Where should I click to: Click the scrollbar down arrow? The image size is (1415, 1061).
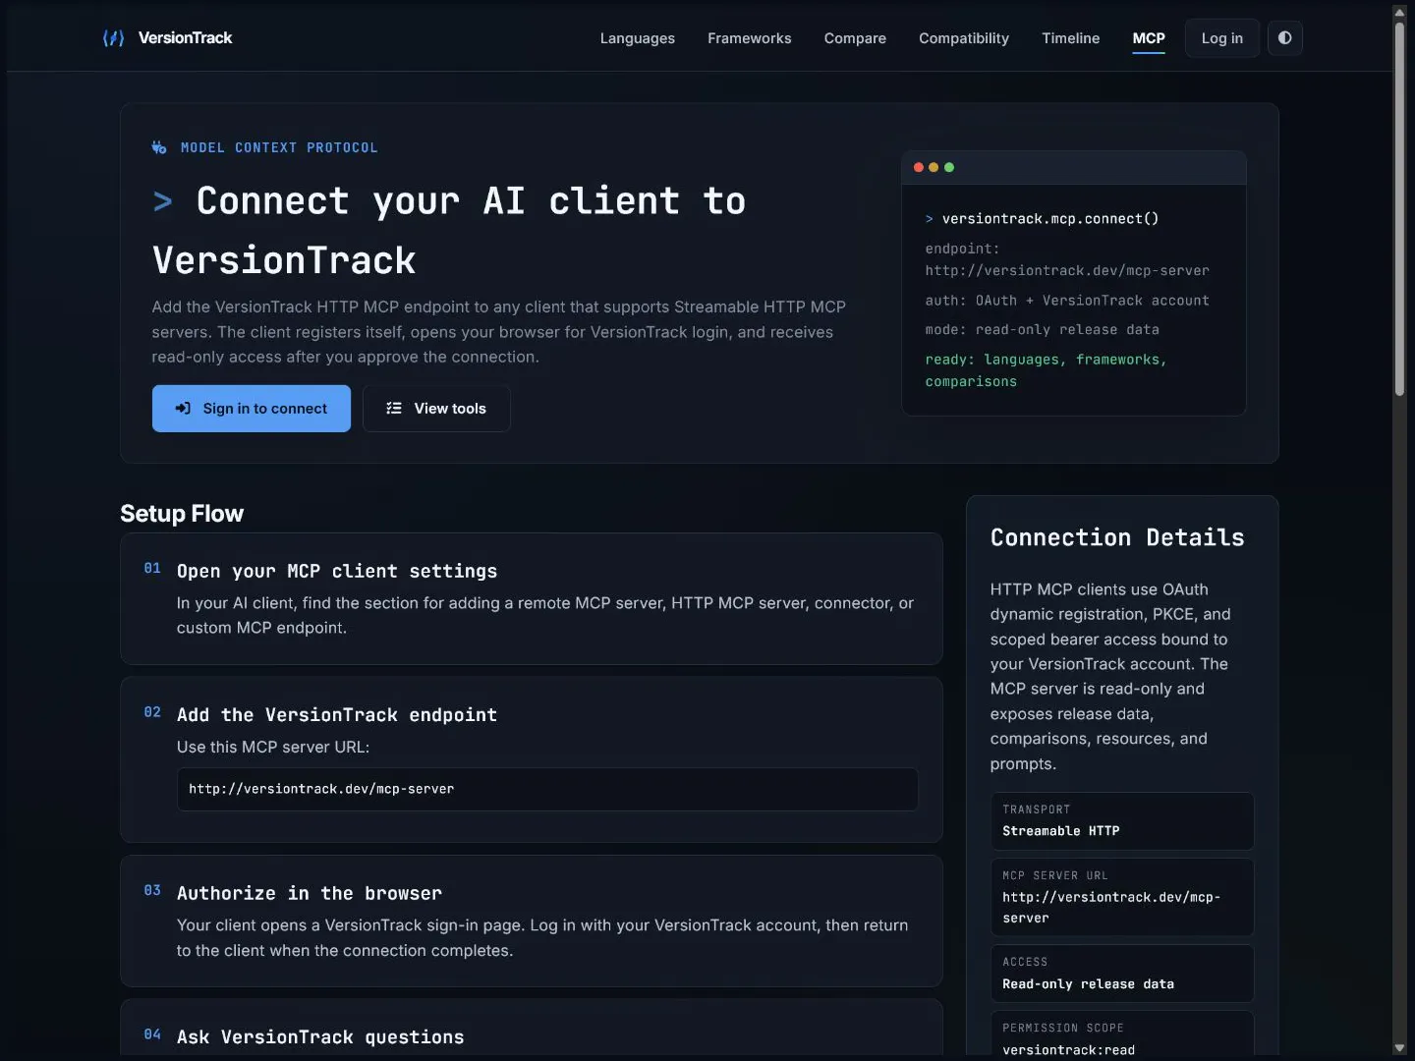click(x=1399, y=1048)
